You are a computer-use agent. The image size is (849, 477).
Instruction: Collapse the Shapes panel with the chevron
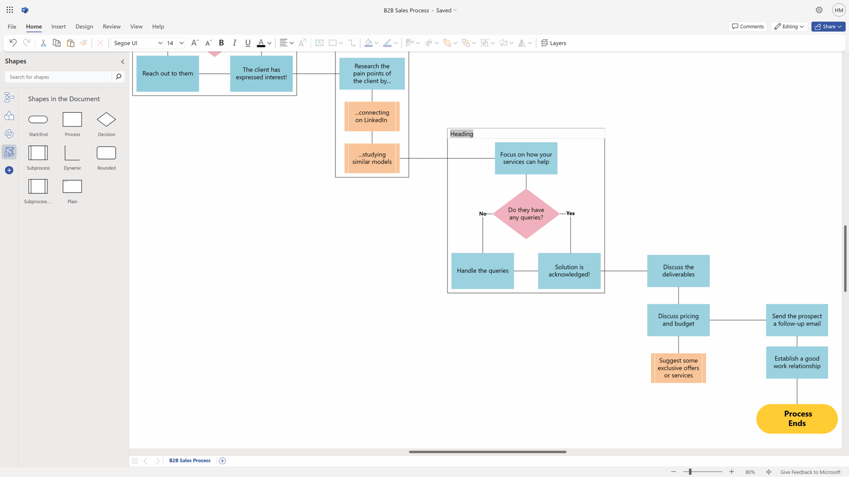[123, 61]
